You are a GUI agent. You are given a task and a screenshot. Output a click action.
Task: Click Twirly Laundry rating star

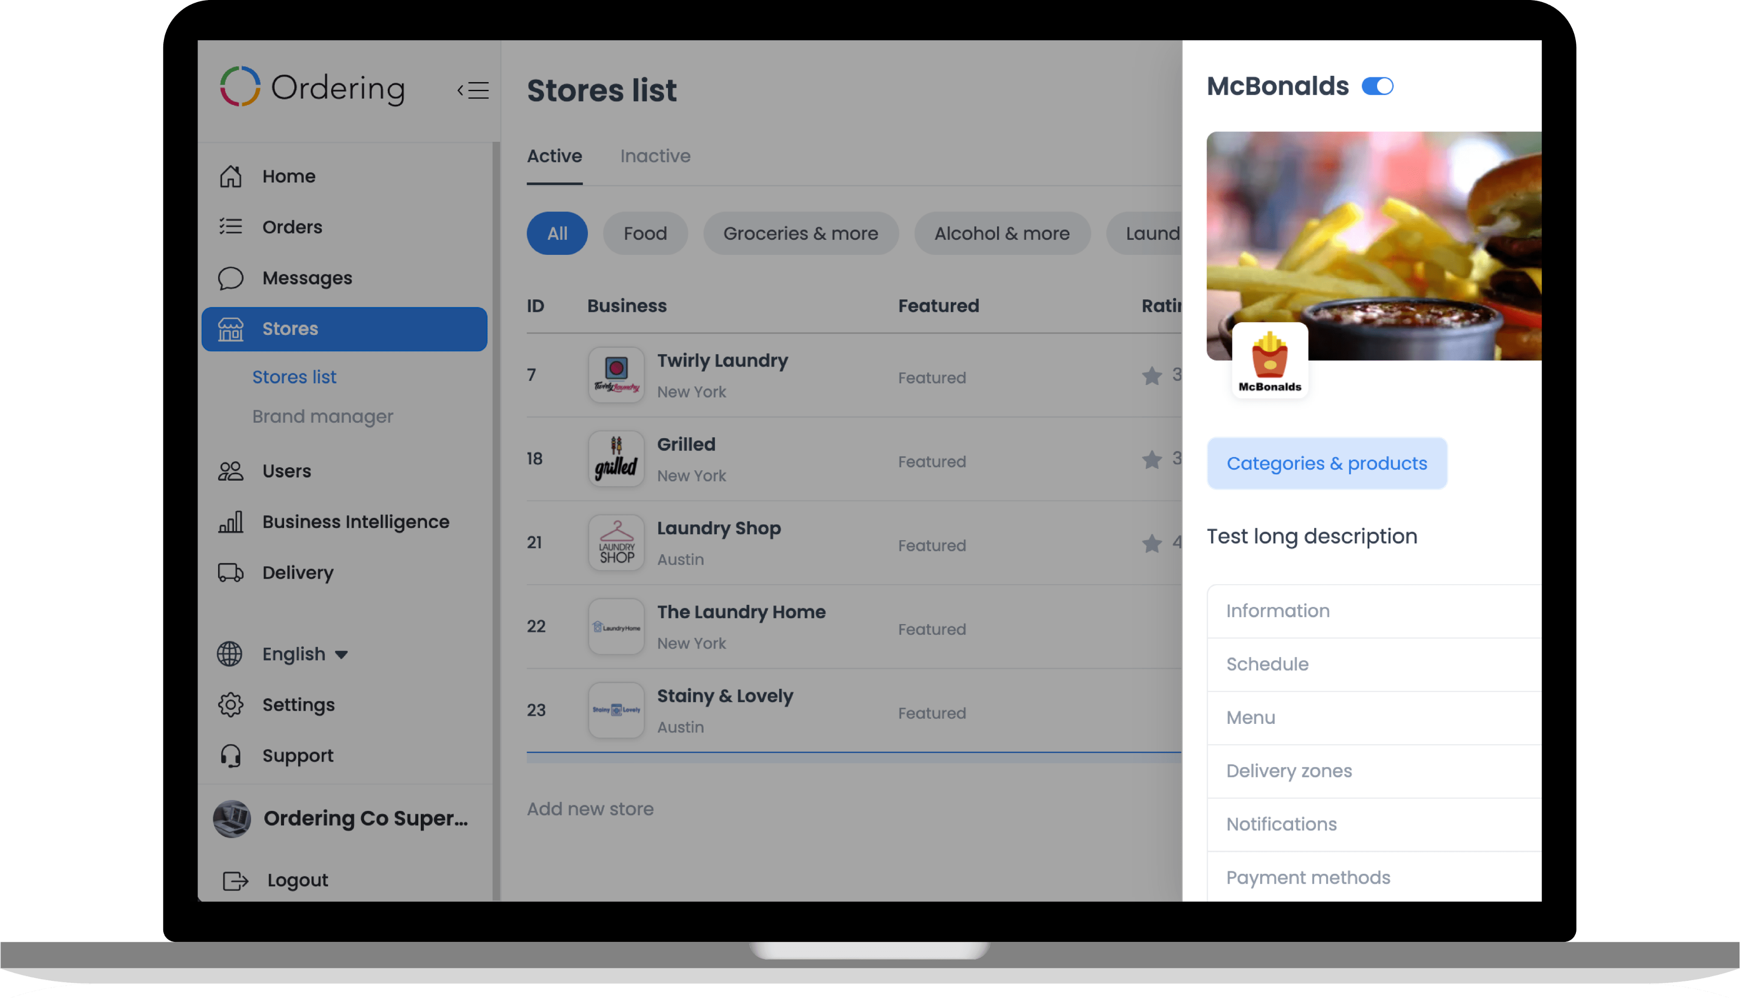point(1152,375)
